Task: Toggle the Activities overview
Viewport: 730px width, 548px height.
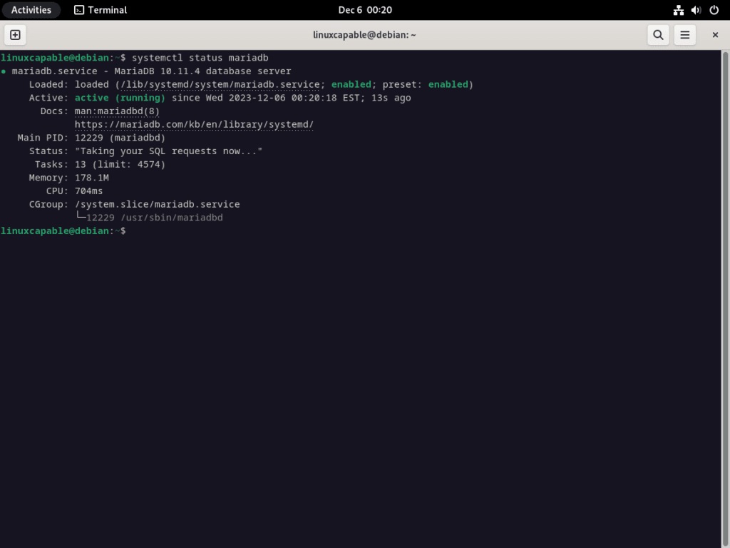Action: (x=31, y=9)
